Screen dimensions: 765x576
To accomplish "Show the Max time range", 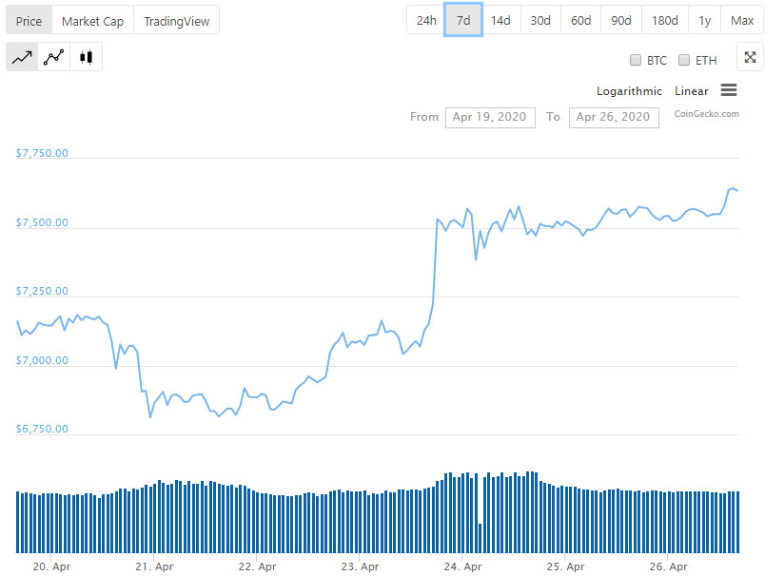I will pyautogui.click(x=742, y=20).
